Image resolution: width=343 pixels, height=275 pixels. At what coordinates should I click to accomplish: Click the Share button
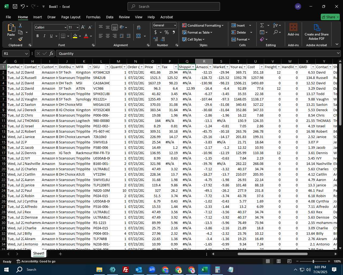tap(330, 17)
